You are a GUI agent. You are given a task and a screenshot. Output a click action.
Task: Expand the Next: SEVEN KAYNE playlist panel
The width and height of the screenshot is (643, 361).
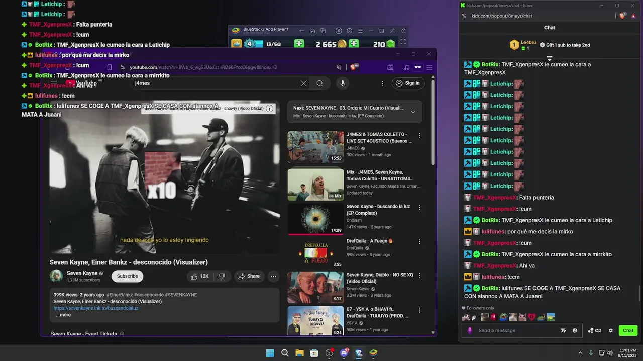[x=413, y=112]
